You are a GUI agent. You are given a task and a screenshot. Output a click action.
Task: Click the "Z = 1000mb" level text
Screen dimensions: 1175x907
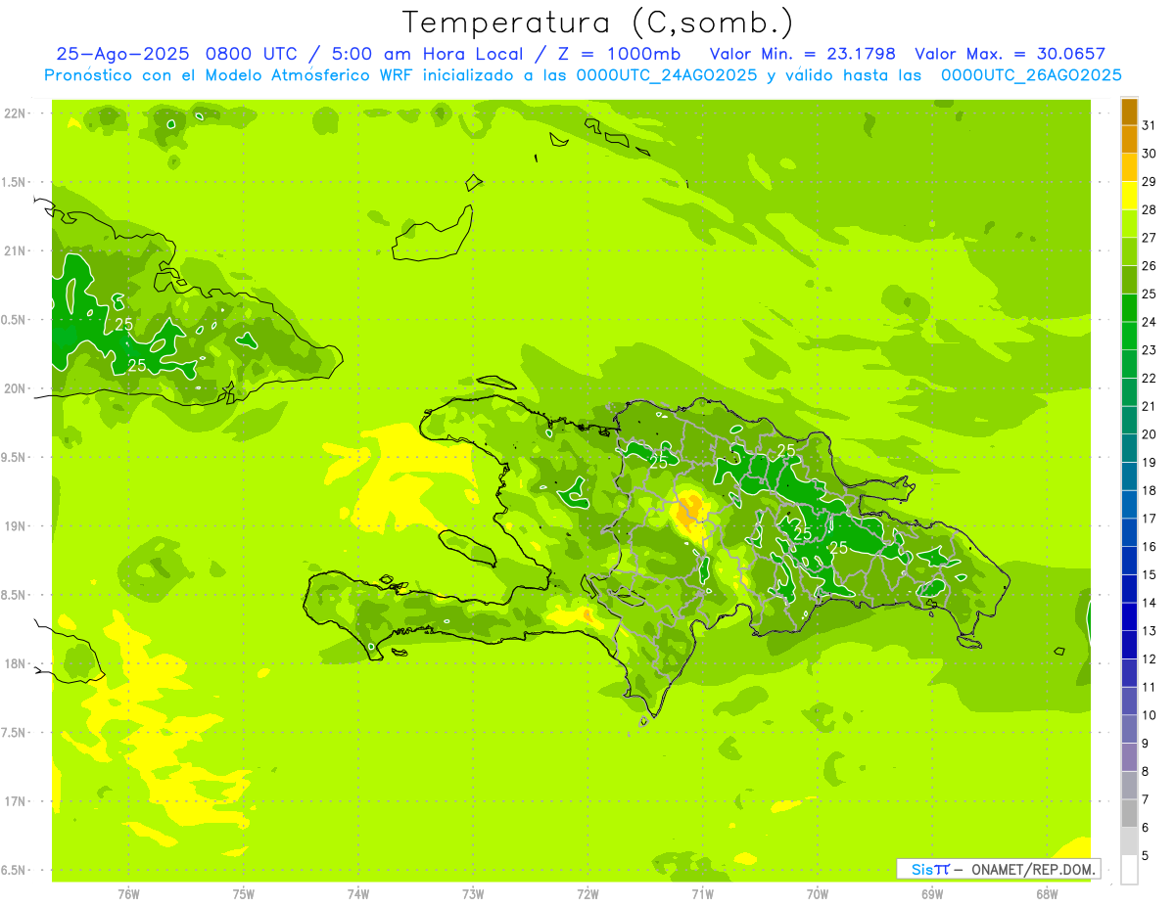(618, 55)
